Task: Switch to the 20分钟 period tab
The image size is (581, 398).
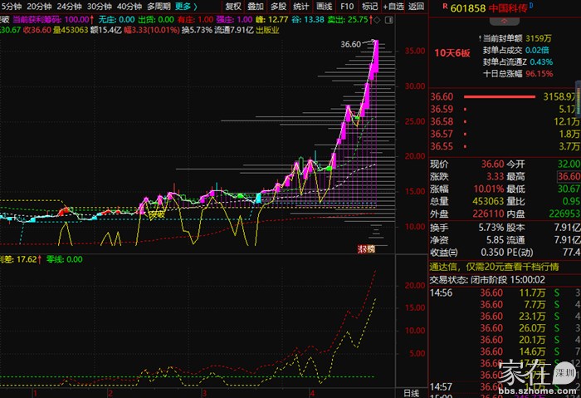Action: click(39, 6)
